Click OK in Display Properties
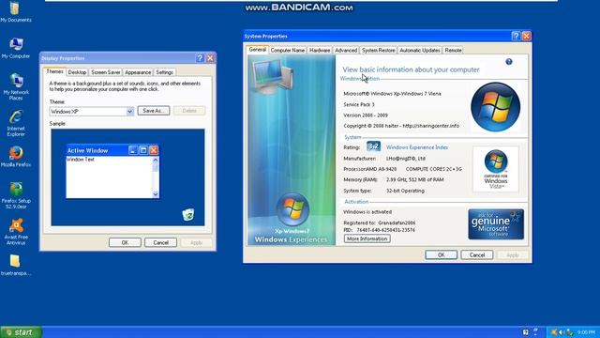This screenshot has width=600, height=338. point(125,242)
